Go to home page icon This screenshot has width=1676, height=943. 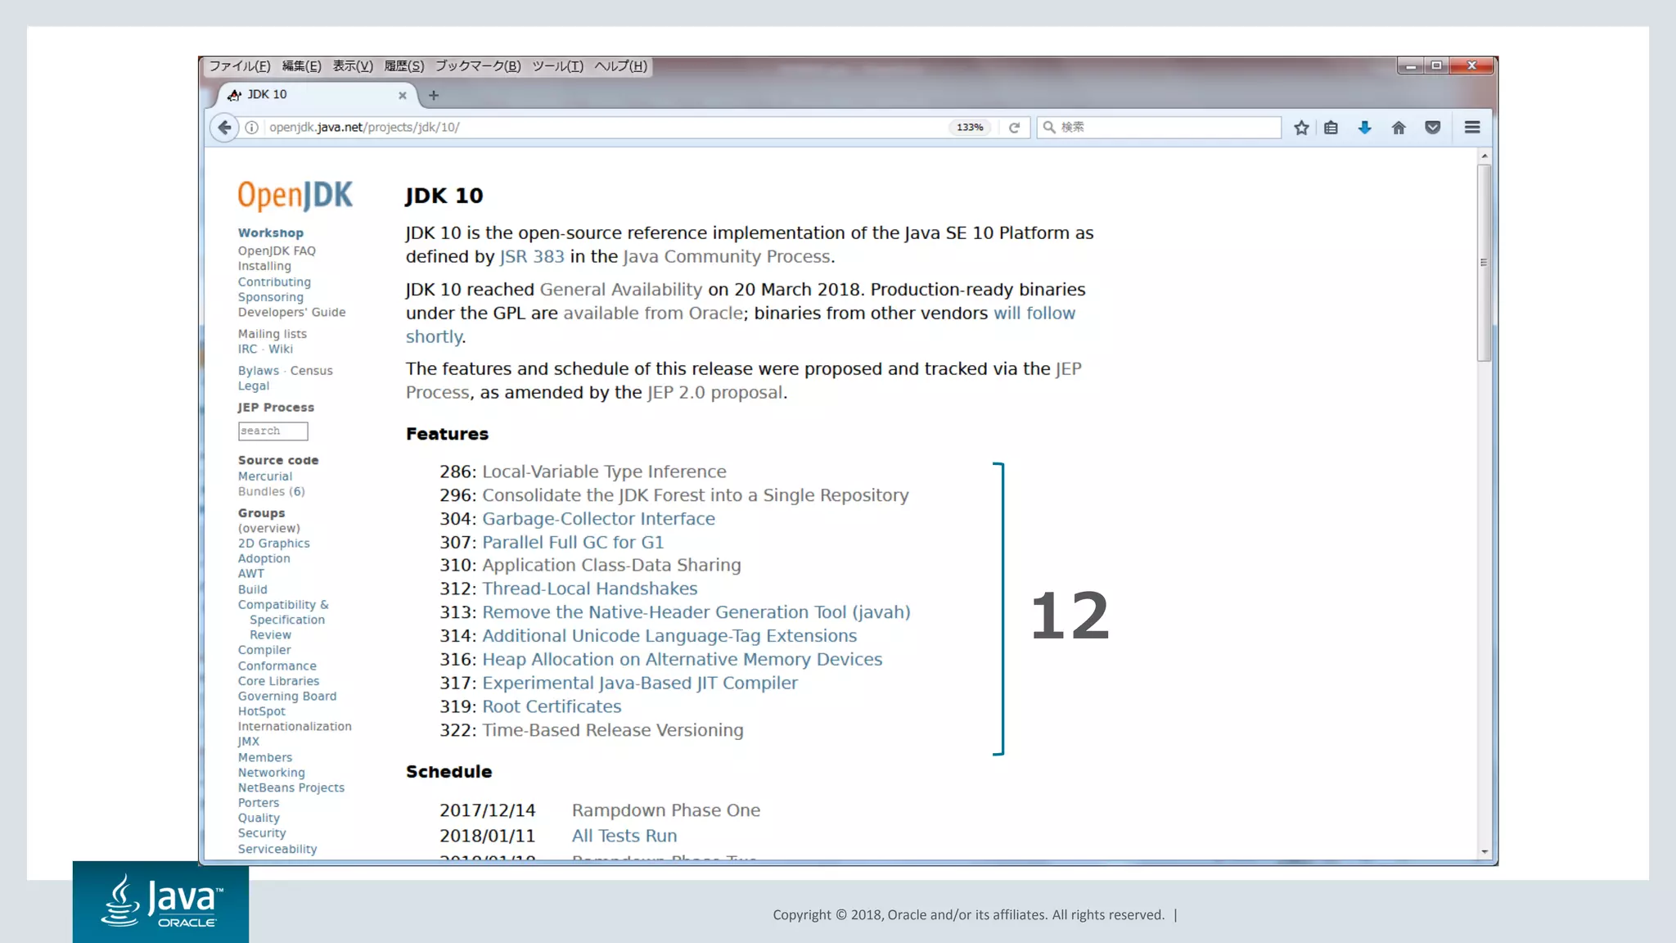1399,128
